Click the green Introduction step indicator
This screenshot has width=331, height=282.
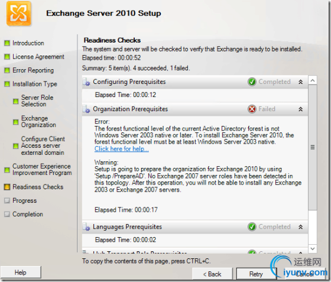[7, 43]
